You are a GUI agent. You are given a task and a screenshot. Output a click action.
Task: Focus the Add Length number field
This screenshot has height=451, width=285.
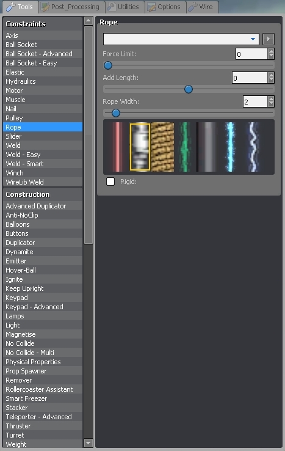point(250,78)
